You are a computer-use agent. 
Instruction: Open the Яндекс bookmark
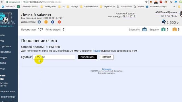pos(139,7)
